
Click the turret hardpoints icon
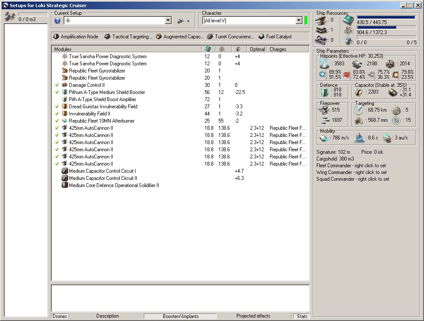coord(321,20)
